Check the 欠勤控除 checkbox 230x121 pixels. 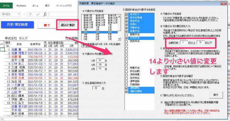pos(126,85)
